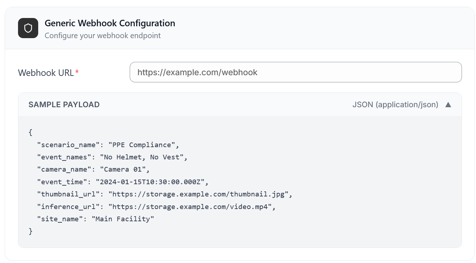Collapse the sample payload with the triangle arrow
The width and height of the screenshot is (476, 263).
448,105
